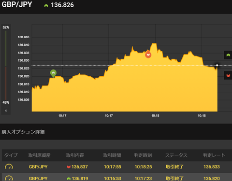This screenshot has width=232, height=181.
Task: Click the white current price dot
Action: coord(217,65)
